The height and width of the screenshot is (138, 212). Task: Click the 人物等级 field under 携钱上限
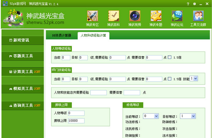click(76, 113)
